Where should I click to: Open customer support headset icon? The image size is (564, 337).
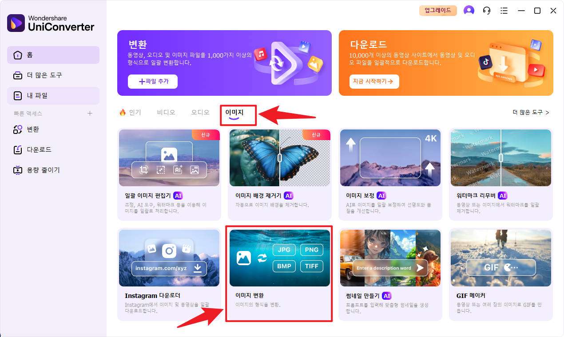click(487, 11)
